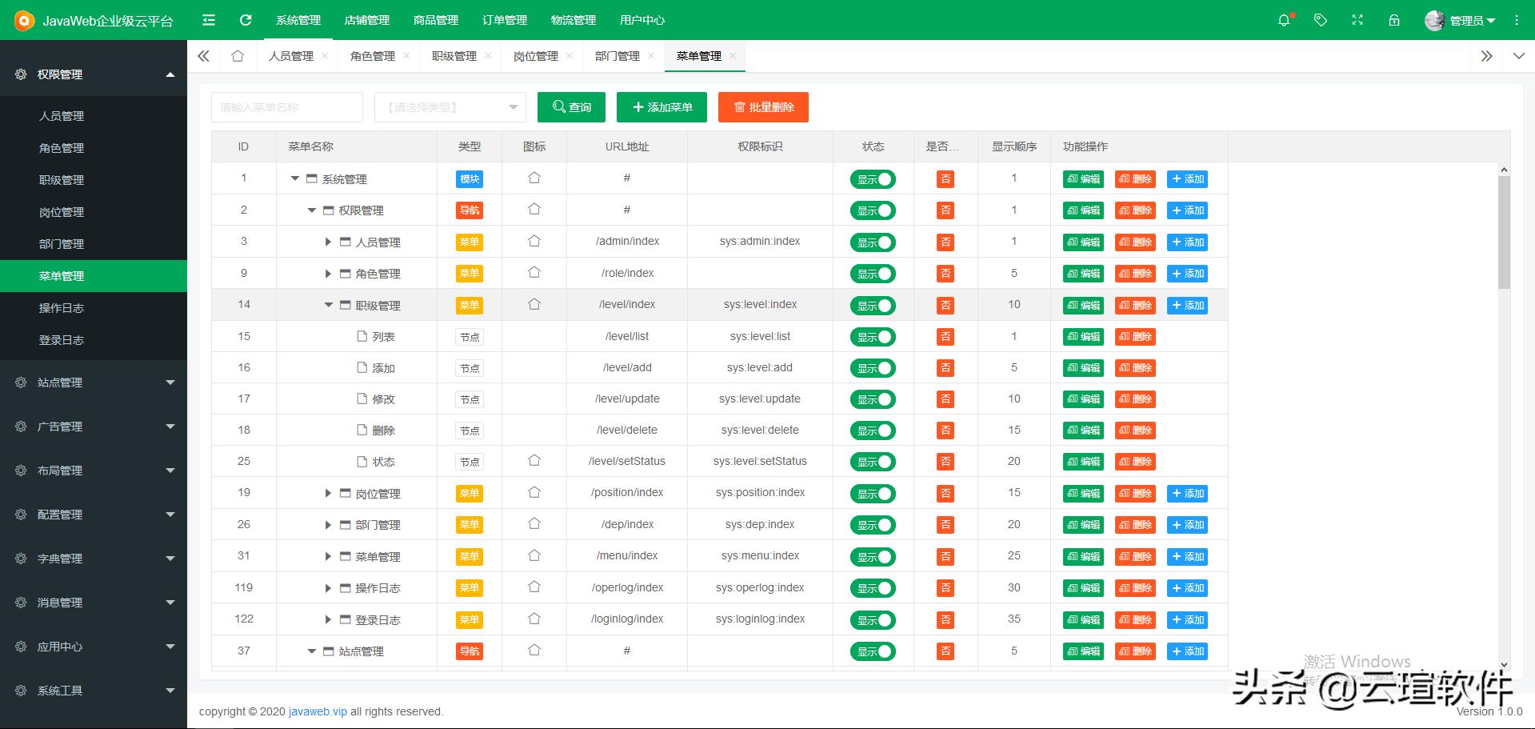Click the tag icon in header

tap(1321, 20)
